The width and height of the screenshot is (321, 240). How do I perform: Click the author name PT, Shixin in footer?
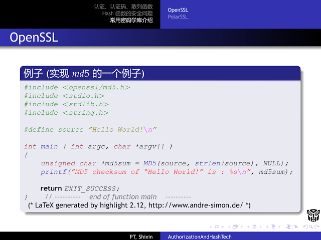point(141,236)
